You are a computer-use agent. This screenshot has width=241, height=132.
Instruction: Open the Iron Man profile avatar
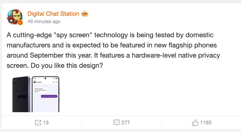[14, 17]
